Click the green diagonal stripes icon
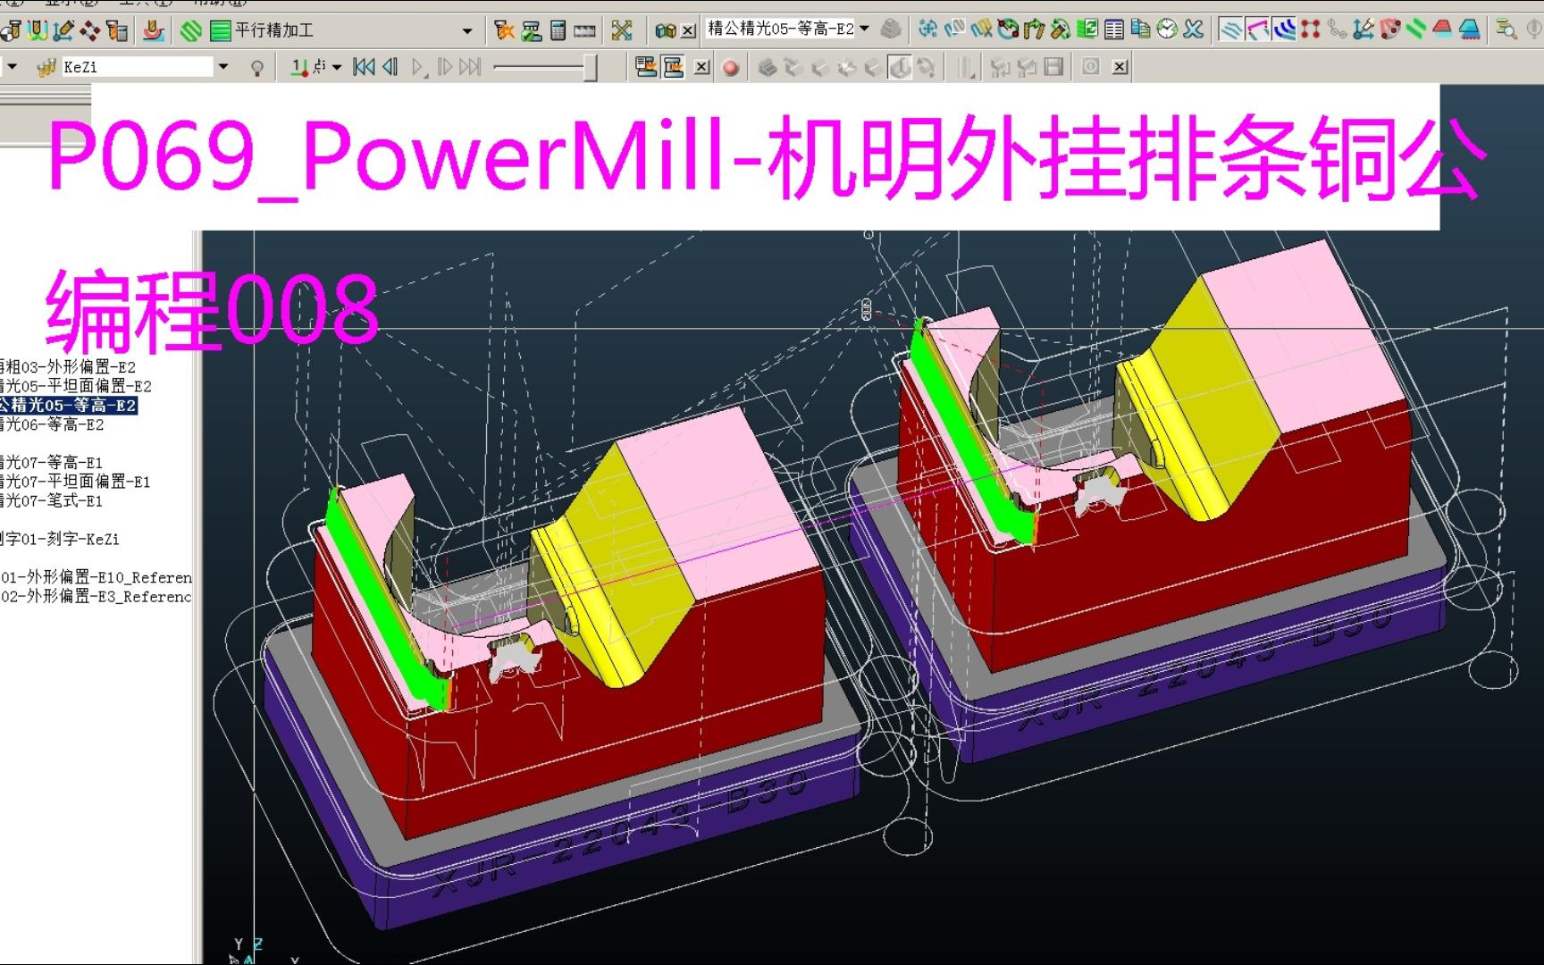This screenshot has width=1544, height=965. click(x=1415, y=29)
